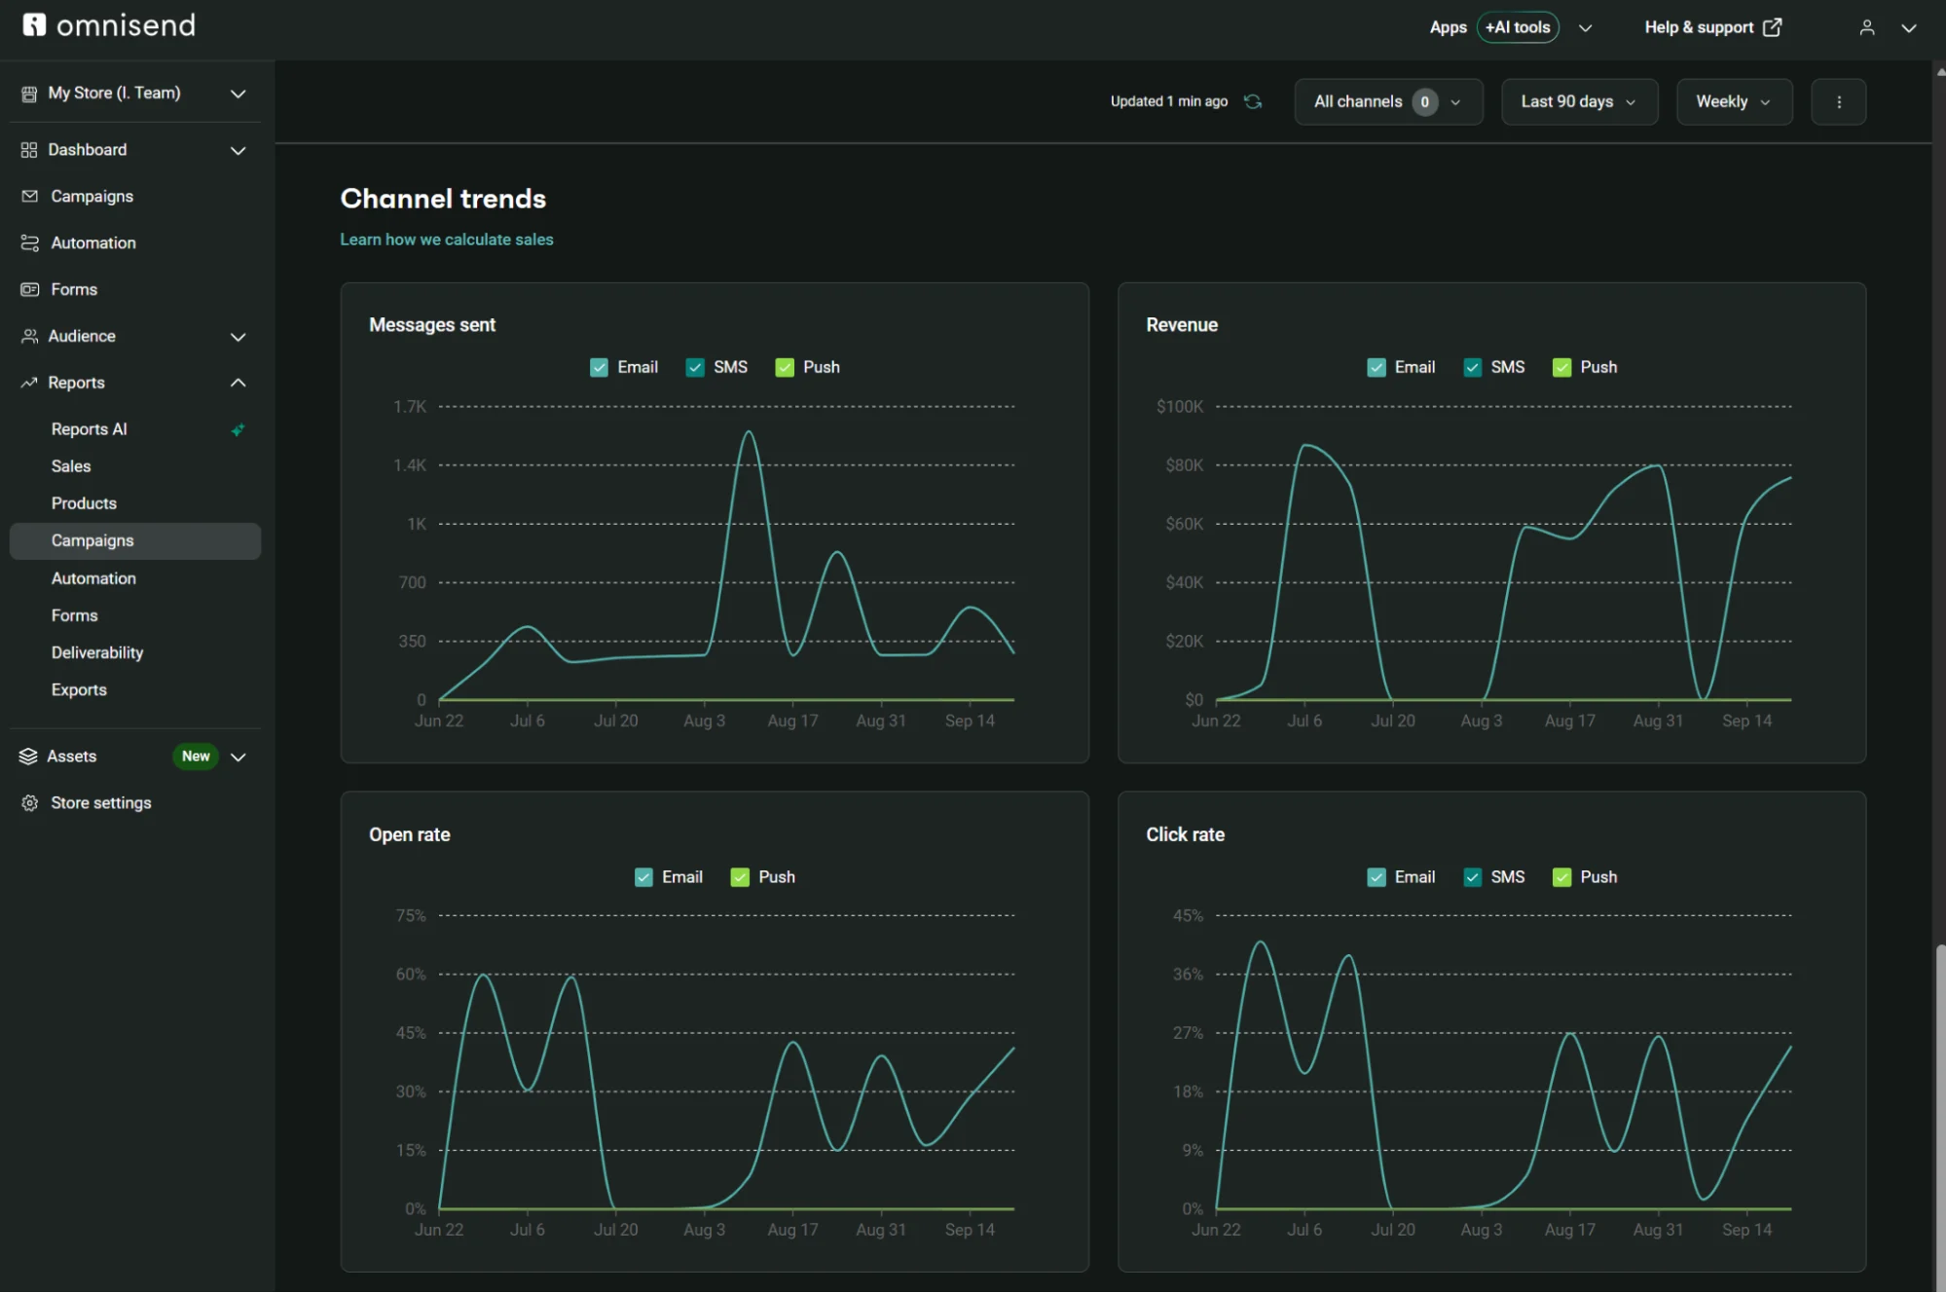Open the Weekly interval dropdown
This screenshot has width=1946, height=1293.
coord(1734,101)
